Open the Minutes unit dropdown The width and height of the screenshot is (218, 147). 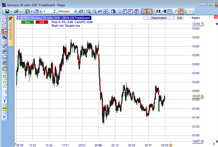76,11
